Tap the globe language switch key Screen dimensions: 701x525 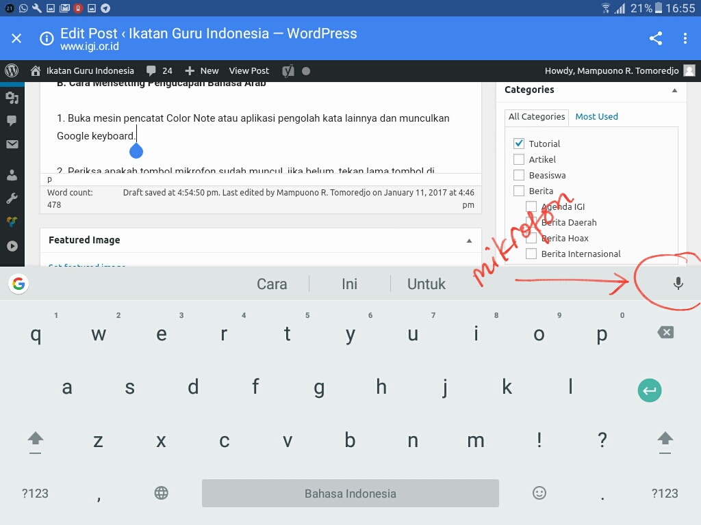coord(162,493)
